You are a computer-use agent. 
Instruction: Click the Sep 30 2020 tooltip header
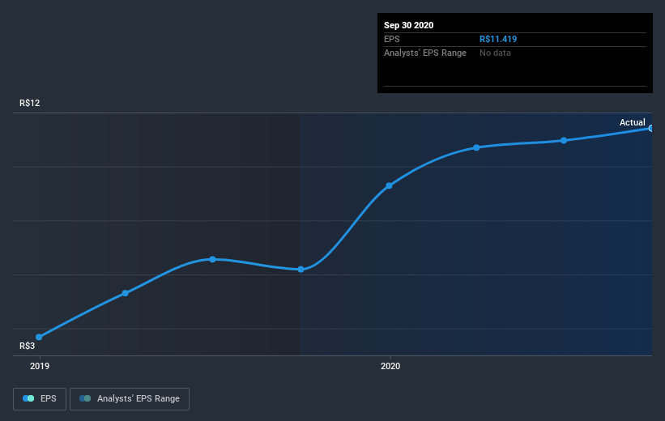click(409, 25)
